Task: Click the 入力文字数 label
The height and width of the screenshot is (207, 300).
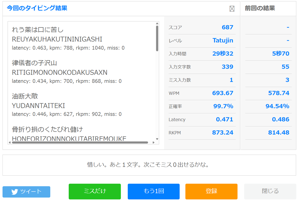Action: [x=180, y=67]
